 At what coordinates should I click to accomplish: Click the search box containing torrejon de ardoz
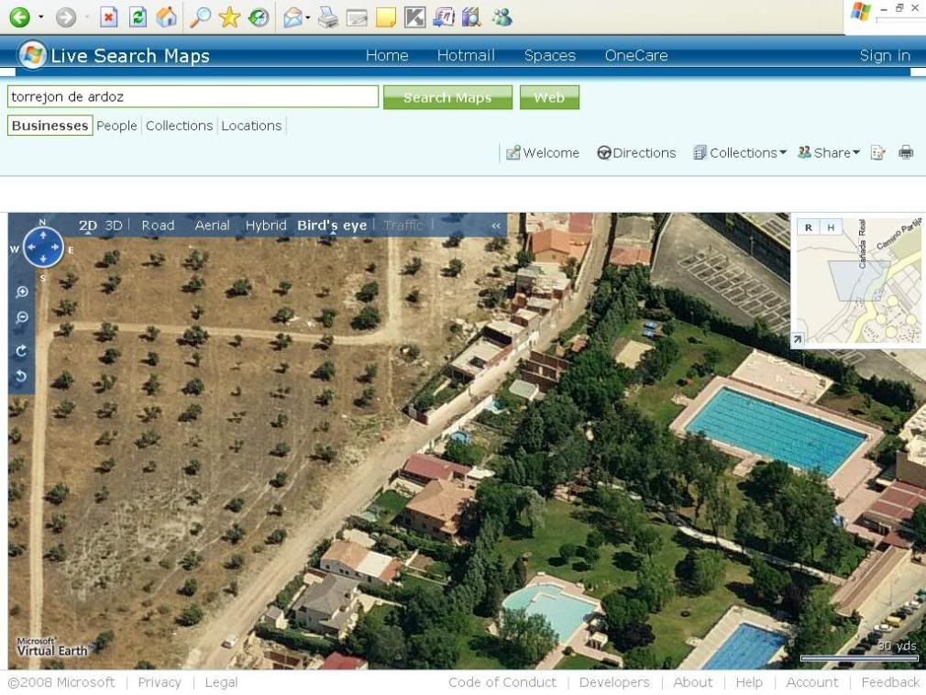[193, 96]
